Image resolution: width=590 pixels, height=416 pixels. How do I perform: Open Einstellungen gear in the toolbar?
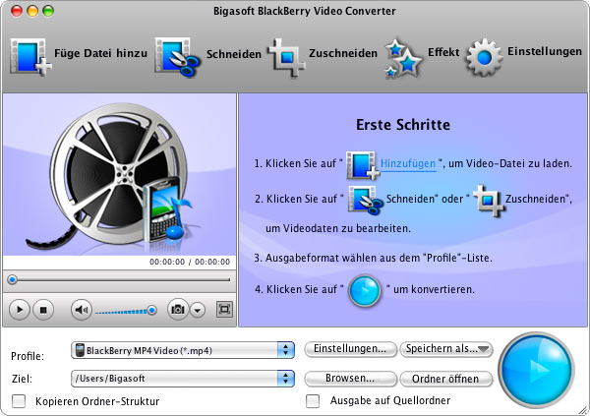coord(484,57)
